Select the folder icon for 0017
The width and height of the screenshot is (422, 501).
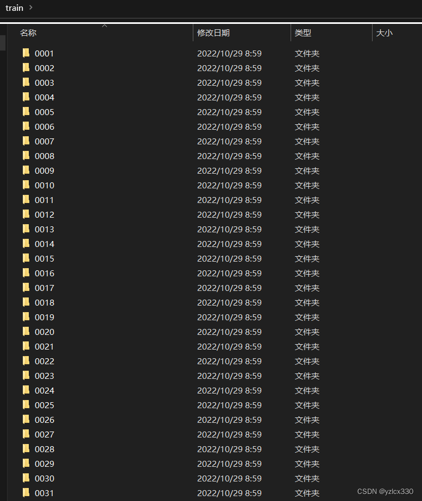[x=26, y=288]
